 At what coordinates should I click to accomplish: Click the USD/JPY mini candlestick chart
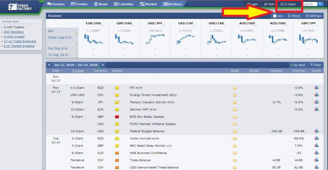coord(155,39)
